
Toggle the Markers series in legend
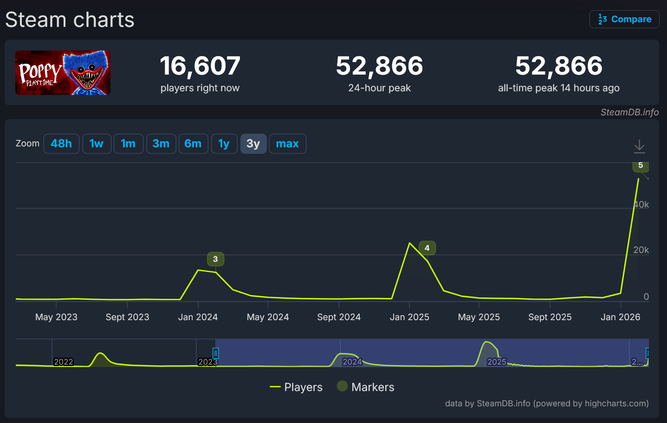pos(366,387)
